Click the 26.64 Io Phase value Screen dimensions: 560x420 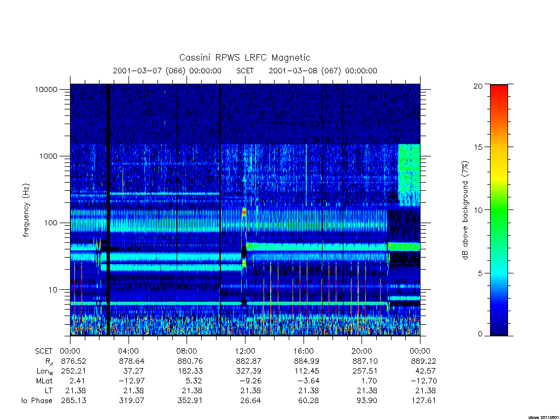coord(250,401)
